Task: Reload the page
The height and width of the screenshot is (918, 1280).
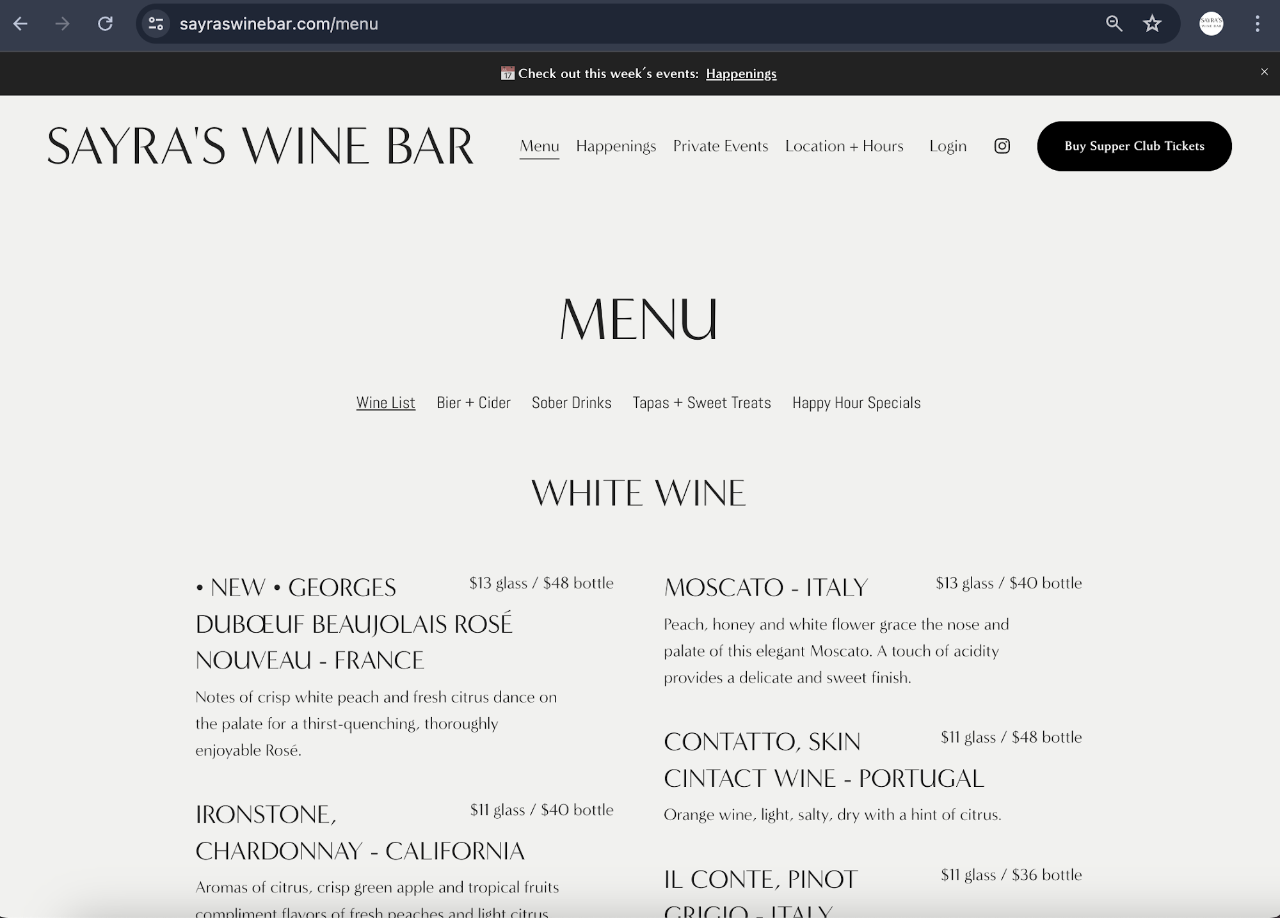Action: point(105,24)
